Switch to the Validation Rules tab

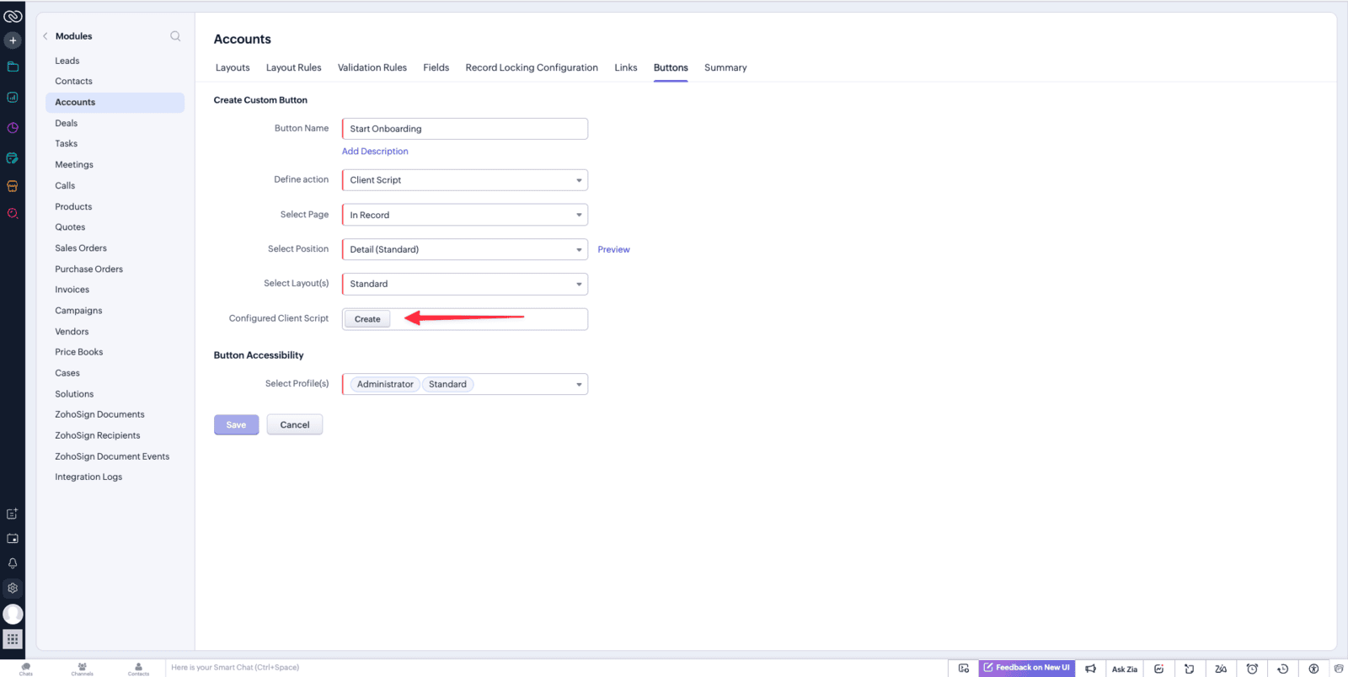coord(372,67)
